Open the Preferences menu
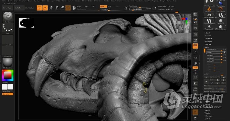 98,1
